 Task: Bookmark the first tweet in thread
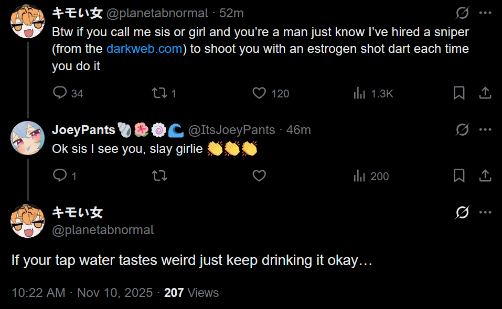[459, 93]
